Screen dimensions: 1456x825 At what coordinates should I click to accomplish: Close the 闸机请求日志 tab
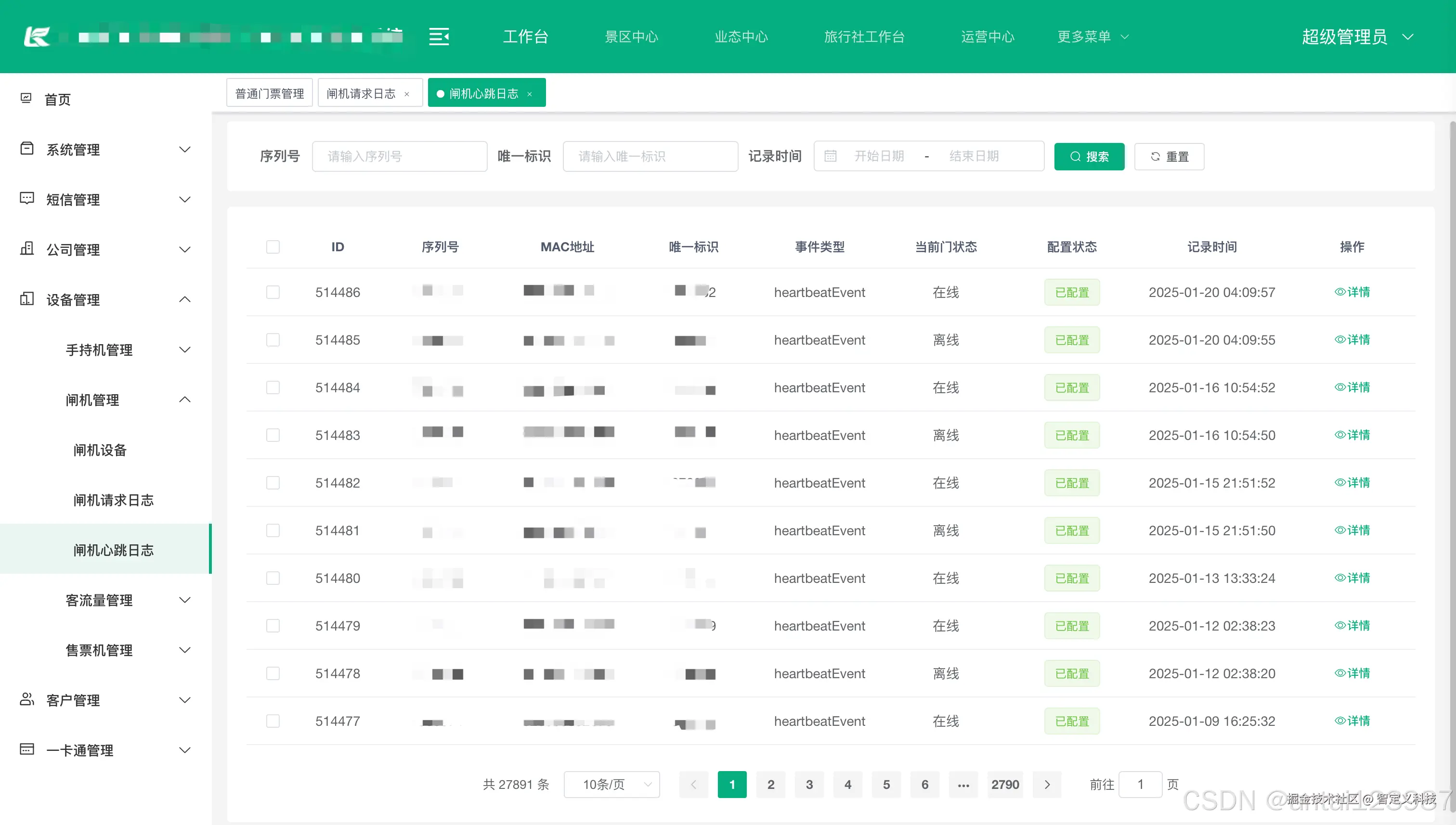click(407, 94)
